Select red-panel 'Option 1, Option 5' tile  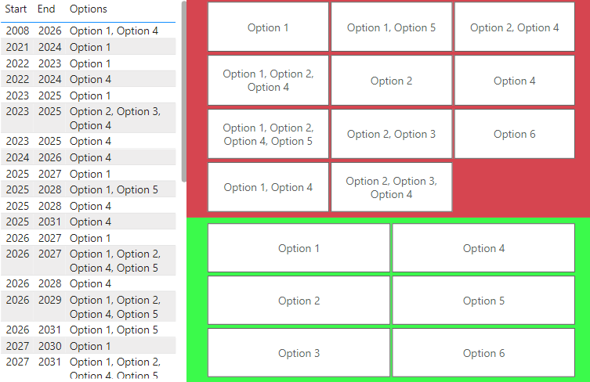(x=391, y=27)
